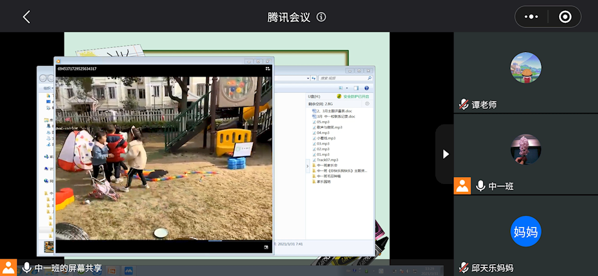
Task: Open the three-dots more menu
Action: pos(531,17)
